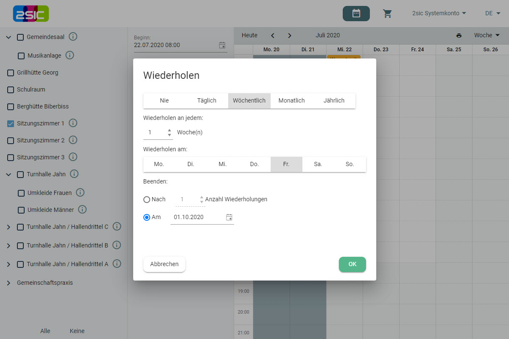Choose the Täglich repeat tab

[x=207, y=101]
